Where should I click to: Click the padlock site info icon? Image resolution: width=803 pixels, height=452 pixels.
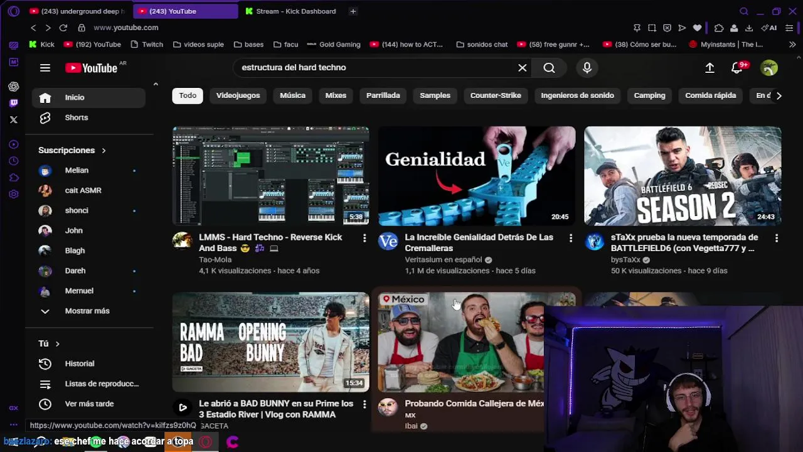pyautogui.click(x=81, y=28)
